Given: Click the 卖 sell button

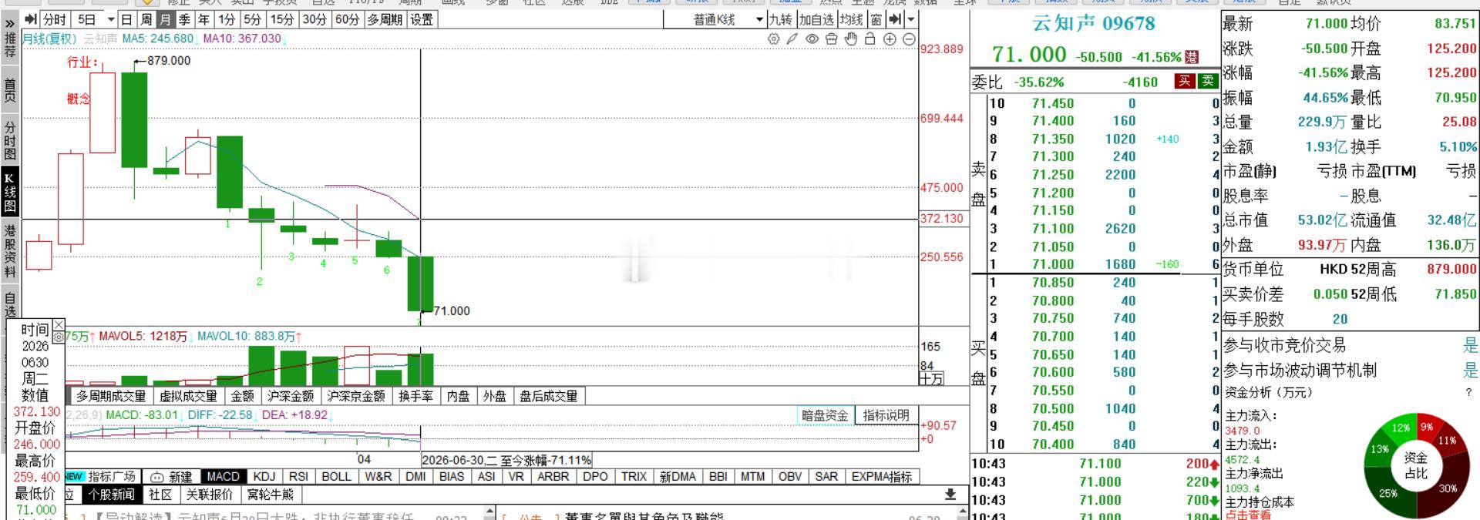Looking at the screenshot, I should 1207,81.
